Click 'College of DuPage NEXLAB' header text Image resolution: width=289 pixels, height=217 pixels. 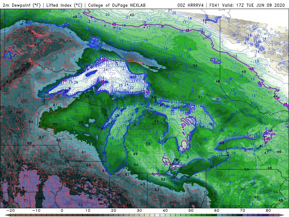pos(117,5)
